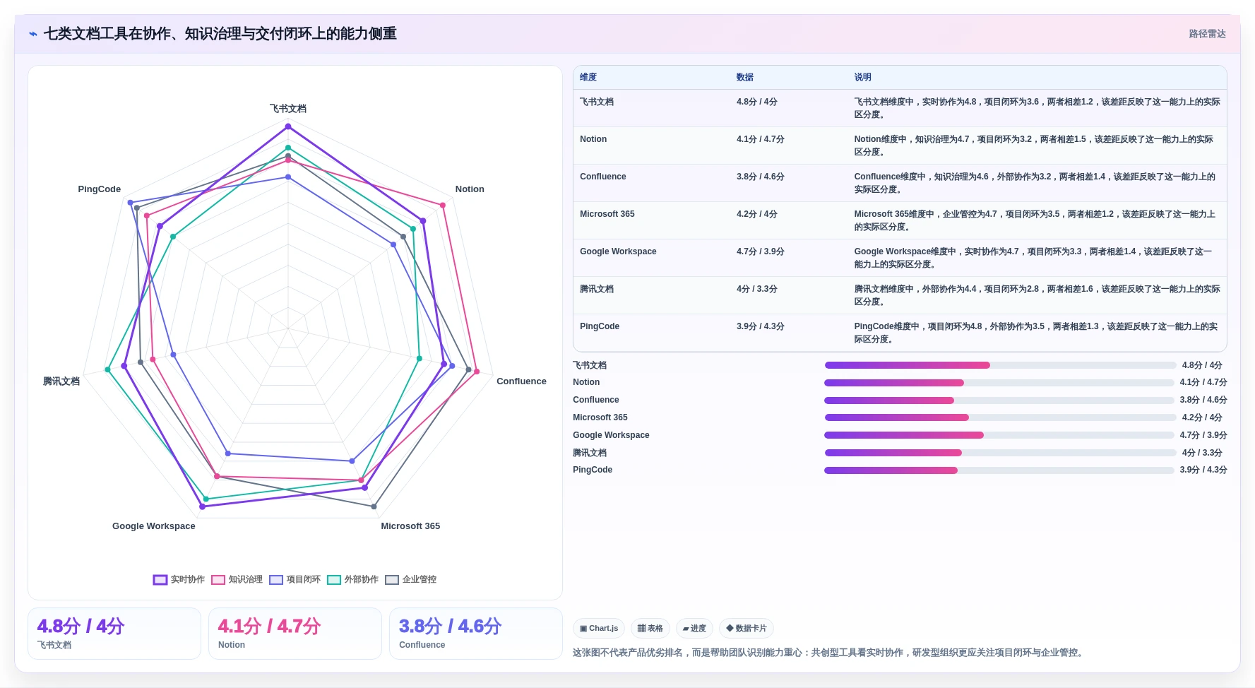The image size is (1255, 688).
Task: Click the 路径雷达 label in header
Action: pyautogui.click(x=1207, y=34)
